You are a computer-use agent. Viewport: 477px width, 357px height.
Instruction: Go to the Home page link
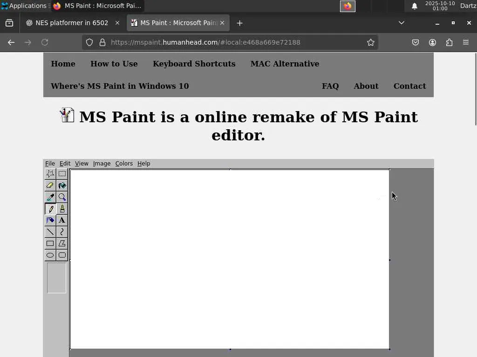point(63,64)
